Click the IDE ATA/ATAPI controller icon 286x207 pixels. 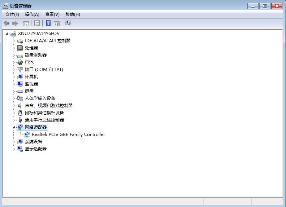click(20, 41)
